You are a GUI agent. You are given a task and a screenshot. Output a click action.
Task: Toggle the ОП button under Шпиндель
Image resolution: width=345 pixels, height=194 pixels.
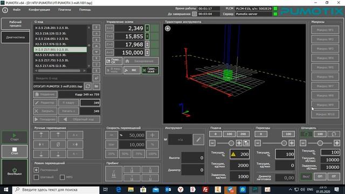click(320, 176)
